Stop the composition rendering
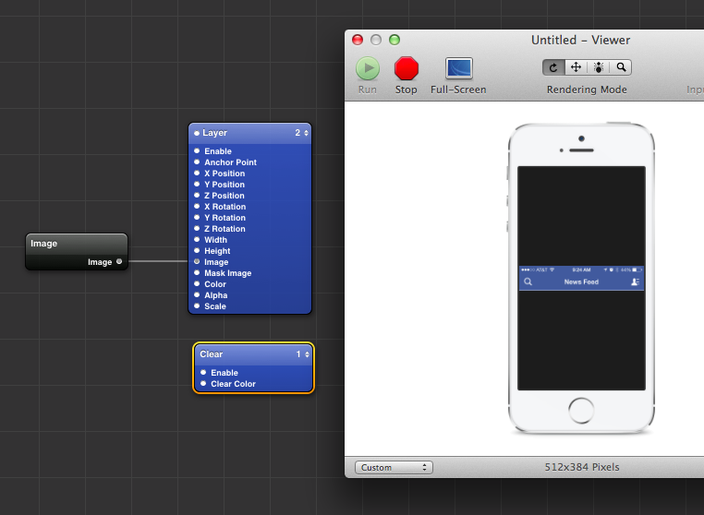The height and width of the screenshot is (515, 704). pos(407,68)
